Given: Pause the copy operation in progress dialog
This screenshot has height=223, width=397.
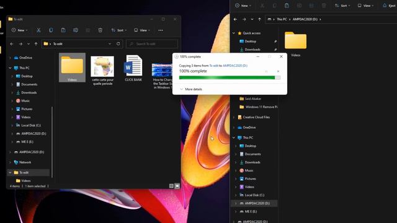Looking at the screenshot, I should [x=266, y=72].
